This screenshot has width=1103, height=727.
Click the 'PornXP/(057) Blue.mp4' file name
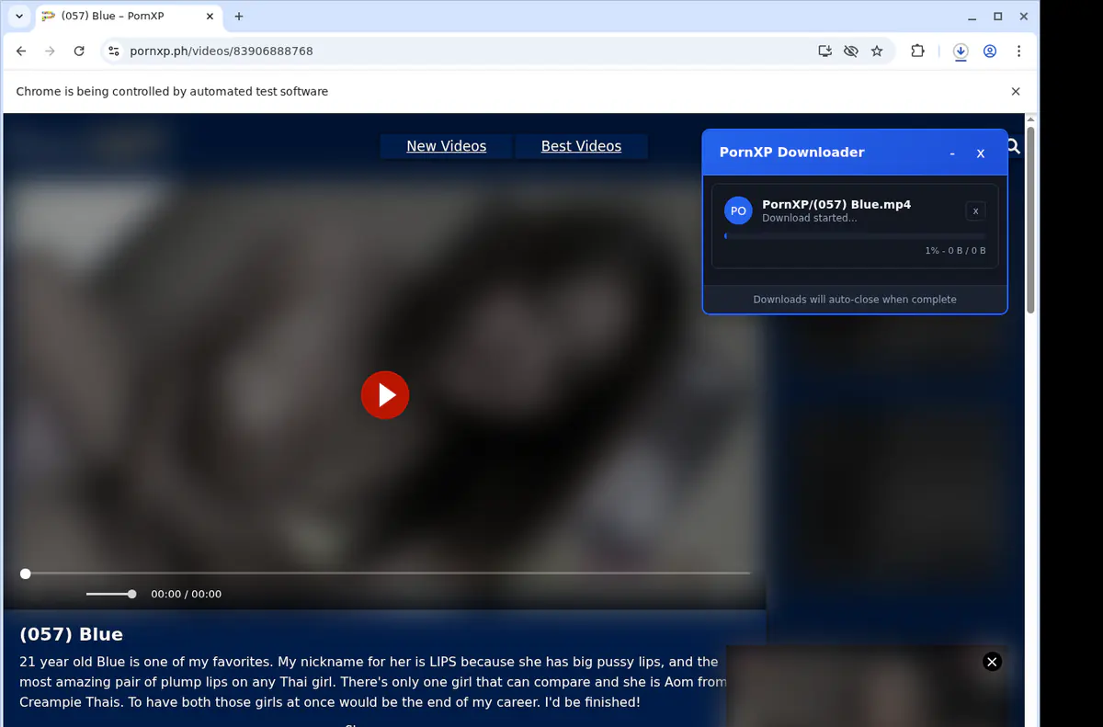[x=836, y=204]
